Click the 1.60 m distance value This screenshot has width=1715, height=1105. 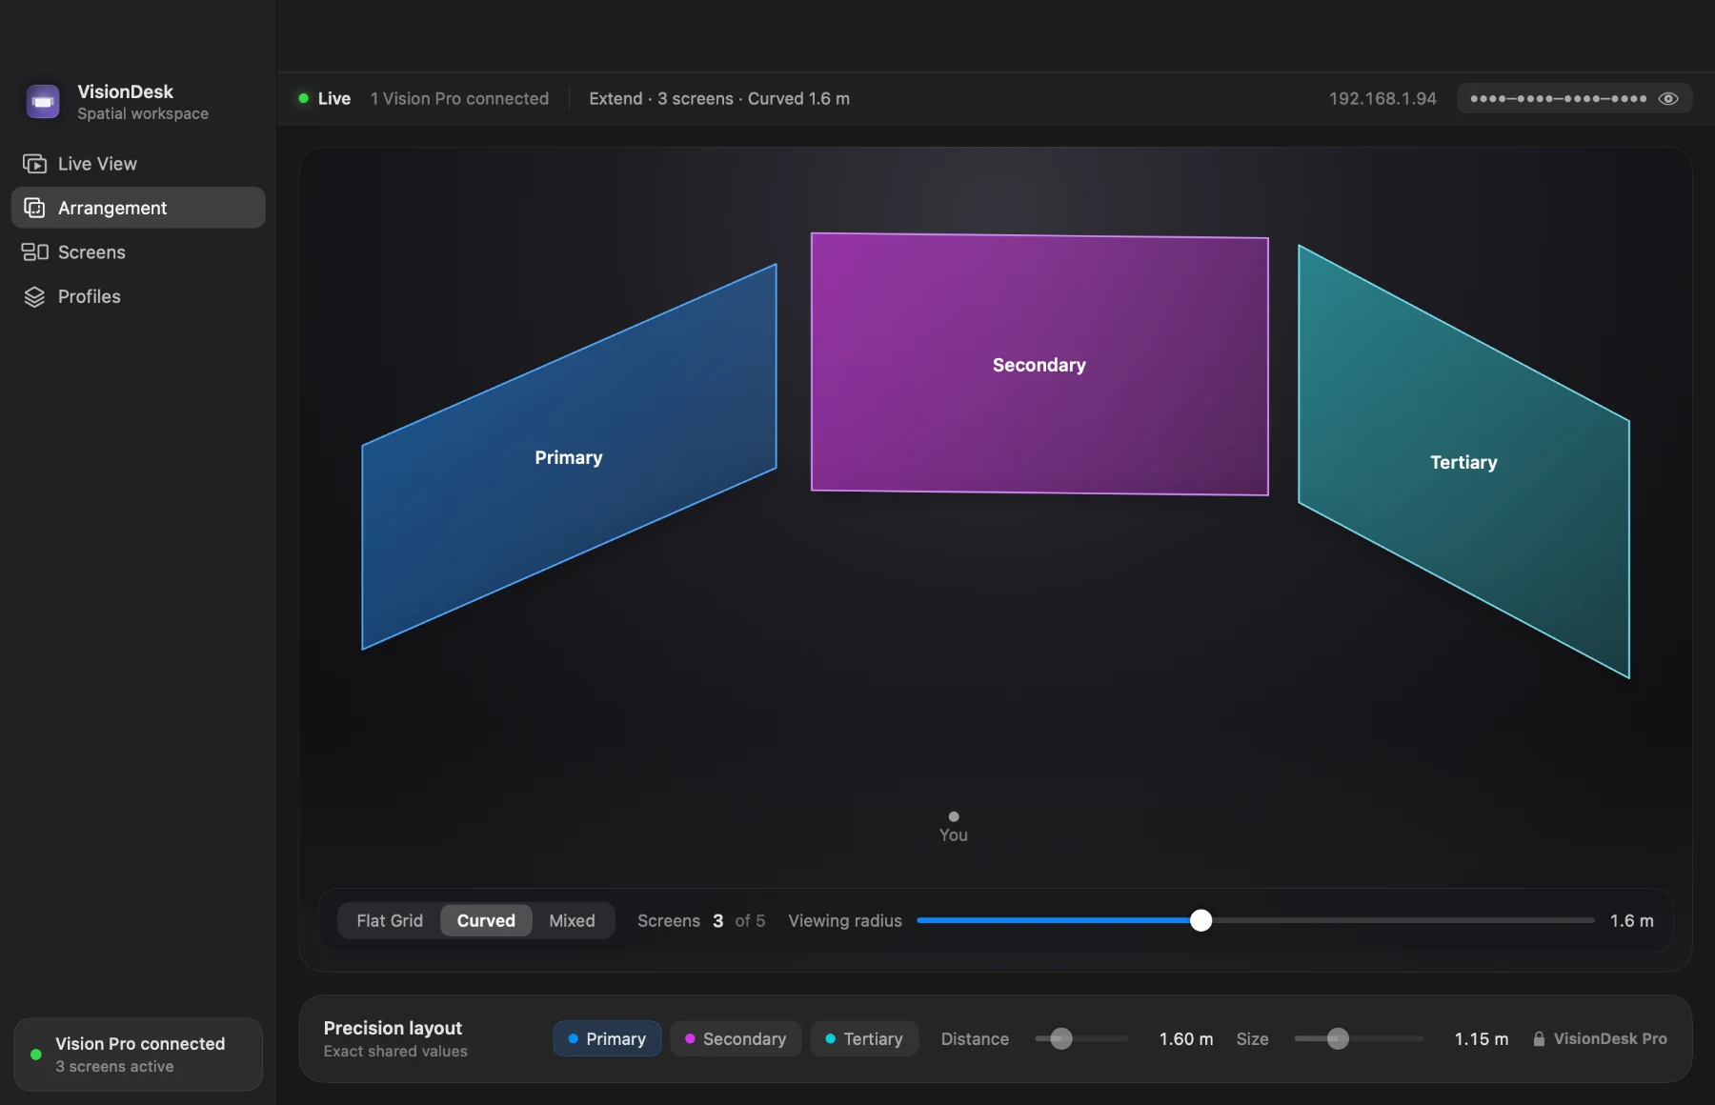click(1186, 1038)
